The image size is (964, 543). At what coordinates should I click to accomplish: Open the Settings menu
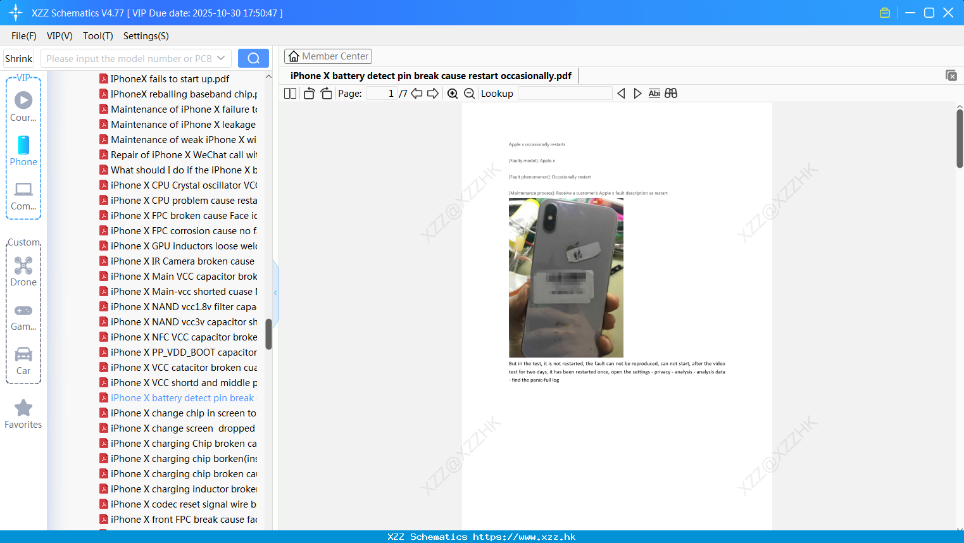(146, 36)
